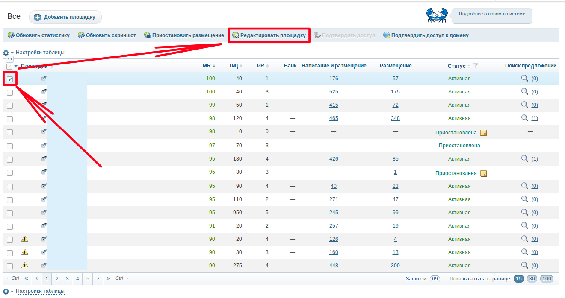565x298 pixels.
Task: Click the Добавить площадку button
Action: (x=65, y=17)
